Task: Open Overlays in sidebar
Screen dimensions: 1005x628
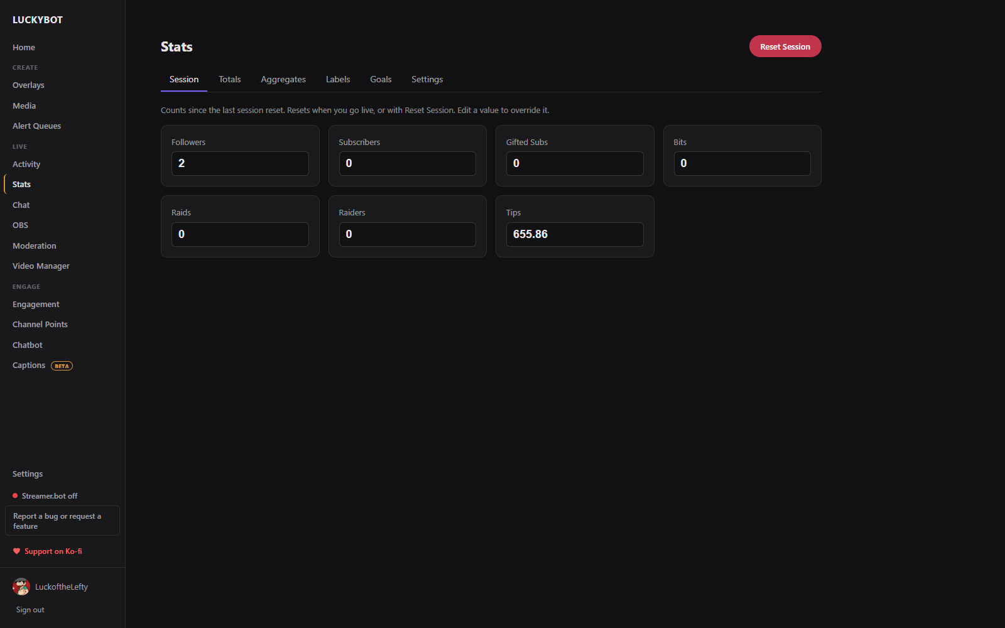Action: click(28, 85)
